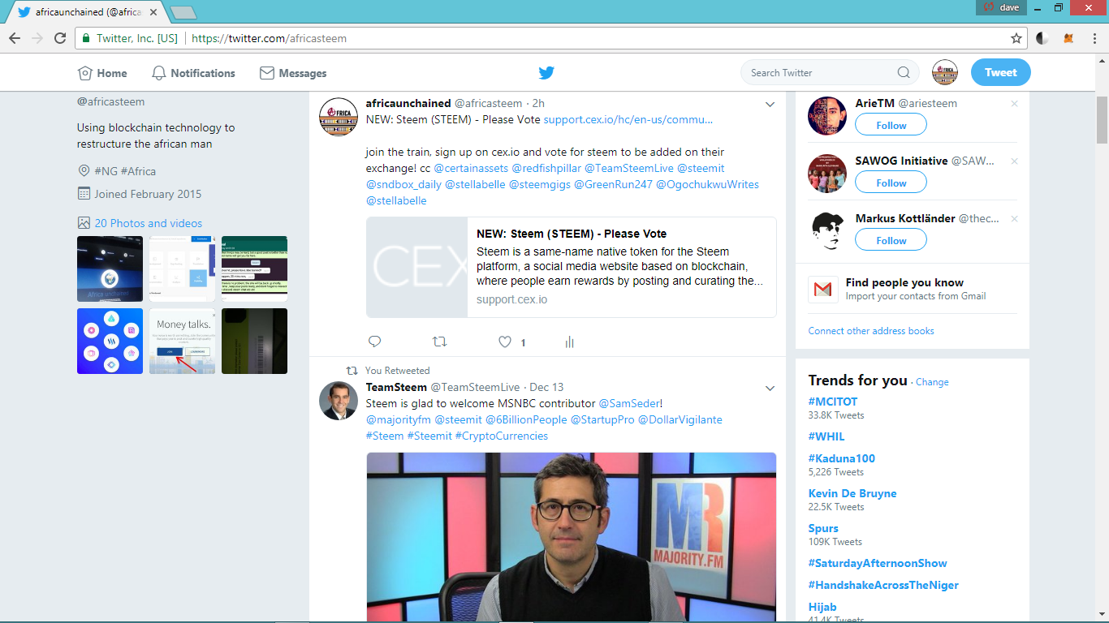Reload the page with the refresh icon
This screenshot has width=1109, height=623.
point(60,38)
